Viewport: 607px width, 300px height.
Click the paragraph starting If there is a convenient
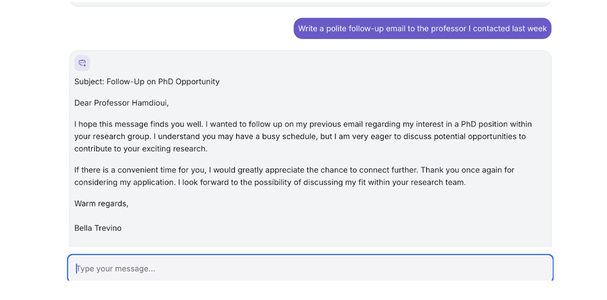click(294, 176)
